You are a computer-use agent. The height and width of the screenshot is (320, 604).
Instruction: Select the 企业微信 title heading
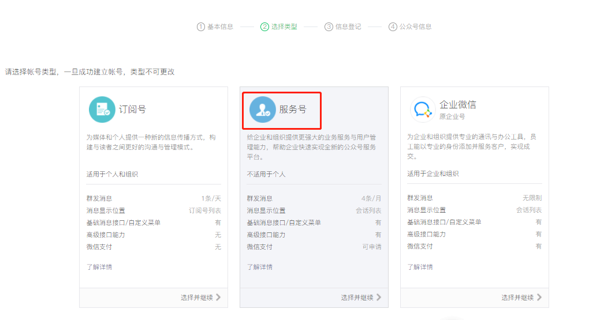457,105
